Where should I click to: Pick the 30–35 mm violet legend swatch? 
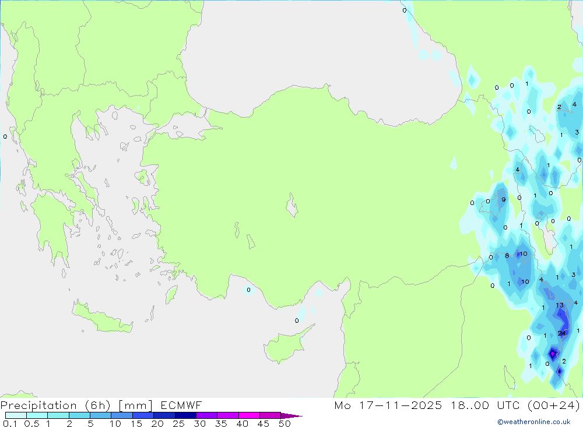tap(206, 415)
